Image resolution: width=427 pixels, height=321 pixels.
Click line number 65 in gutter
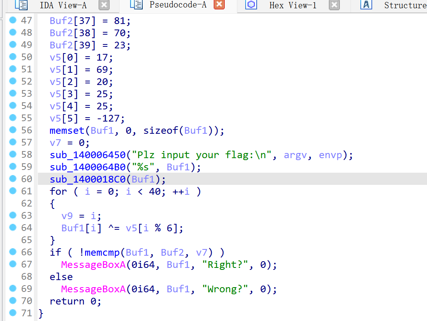pos(27,240)
